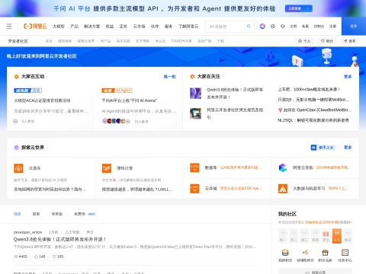Open the purple AI assistant icon in header

coord(262,26)
